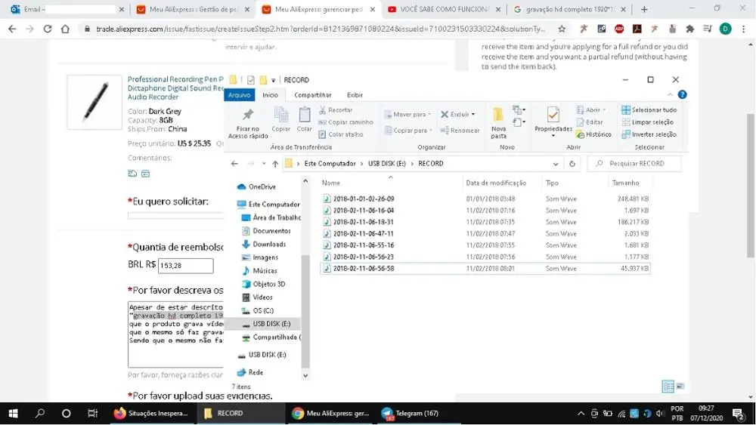
Task: Switch to large icons view
Action: [680, 386]
